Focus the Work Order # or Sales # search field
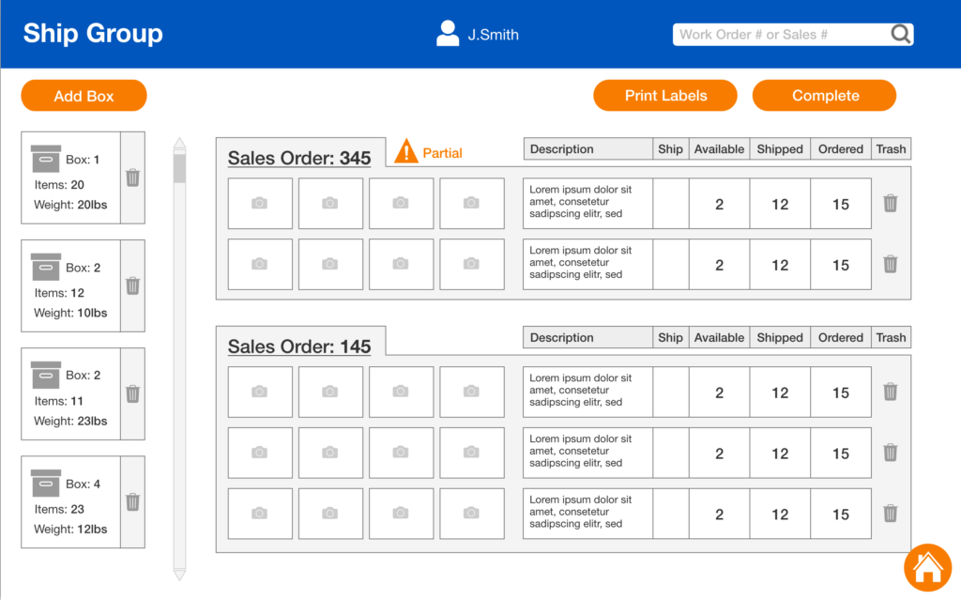Image resolution: width=961 pixels, height=600 pixels. pyautogui.click(x=779, y=35)
